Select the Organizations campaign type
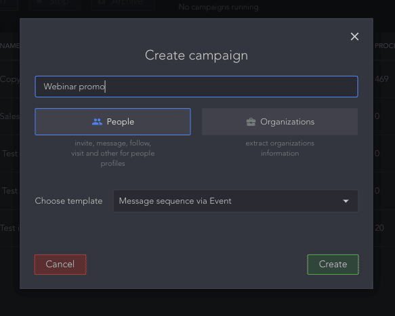 [x=280, y=122]
